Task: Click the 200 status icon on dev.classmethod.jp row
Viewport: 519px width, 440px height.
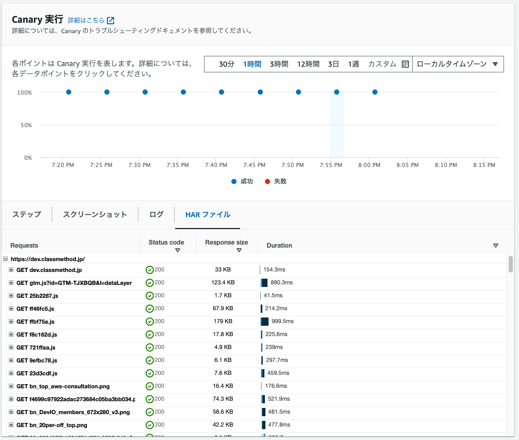Action: click(x=150, y=269)
